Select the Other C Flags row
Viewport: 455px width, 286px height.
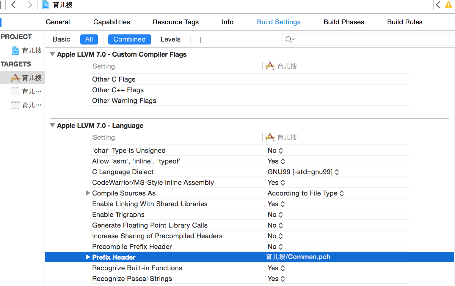pyautogui.click(x=250, y=79)
